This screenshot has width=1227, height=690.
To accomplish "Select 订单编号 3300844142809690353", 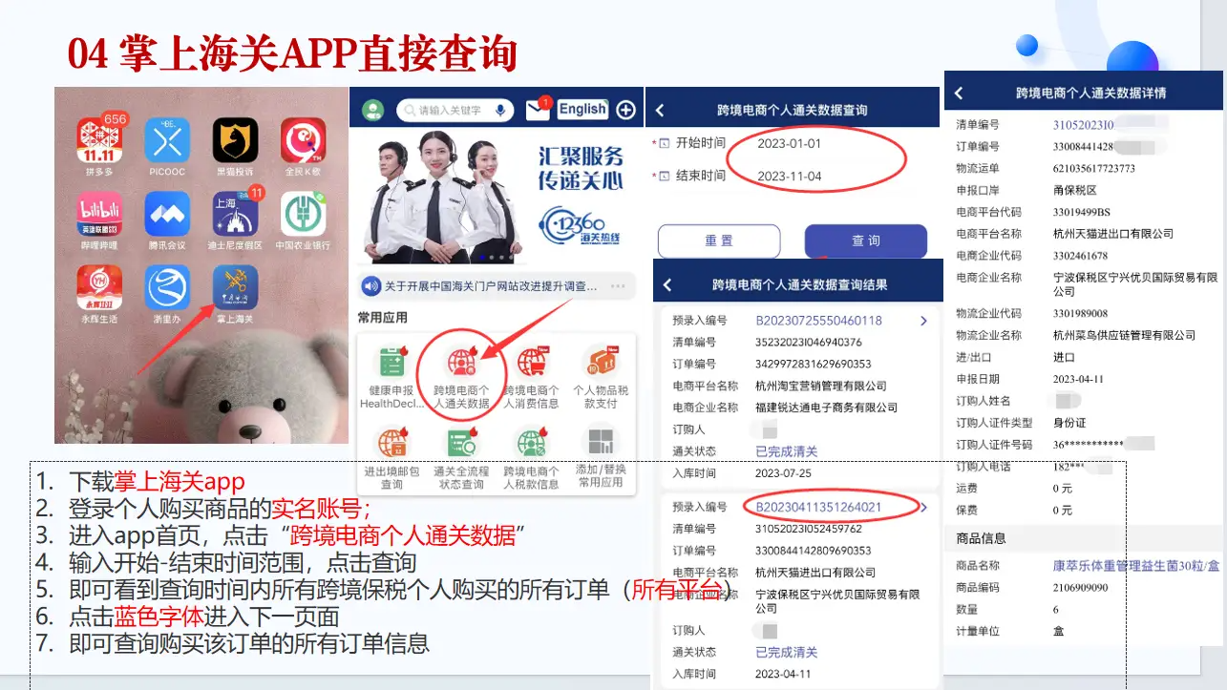I will point(814,551).
